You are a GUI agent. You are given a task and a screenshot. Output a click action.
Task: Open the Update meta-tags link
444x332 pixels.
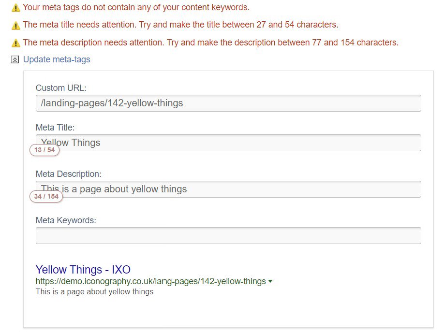(57, 59)
